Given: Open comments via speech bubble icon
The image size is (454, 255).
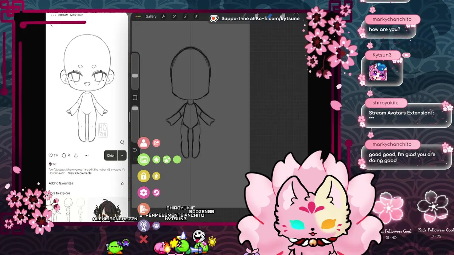Looking at the screenshot, I should coord(64,155).
